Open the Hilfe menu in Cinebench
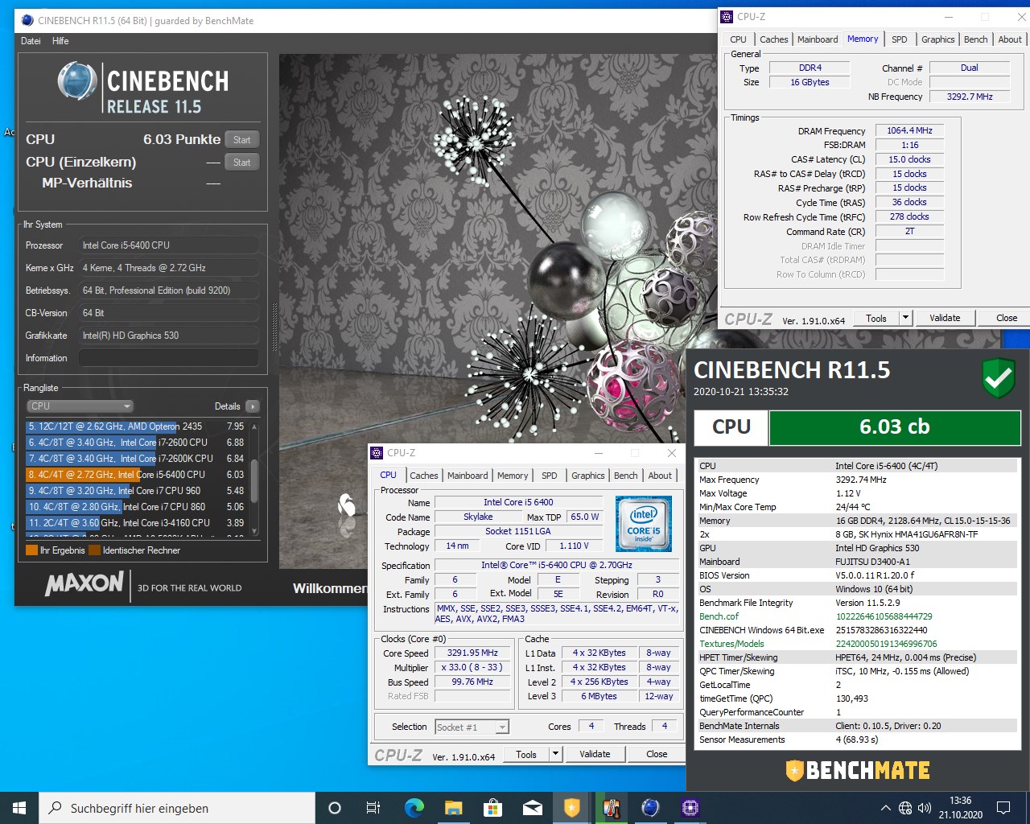The height and width of the screenshot is (824, 1030). pos(60,41)
